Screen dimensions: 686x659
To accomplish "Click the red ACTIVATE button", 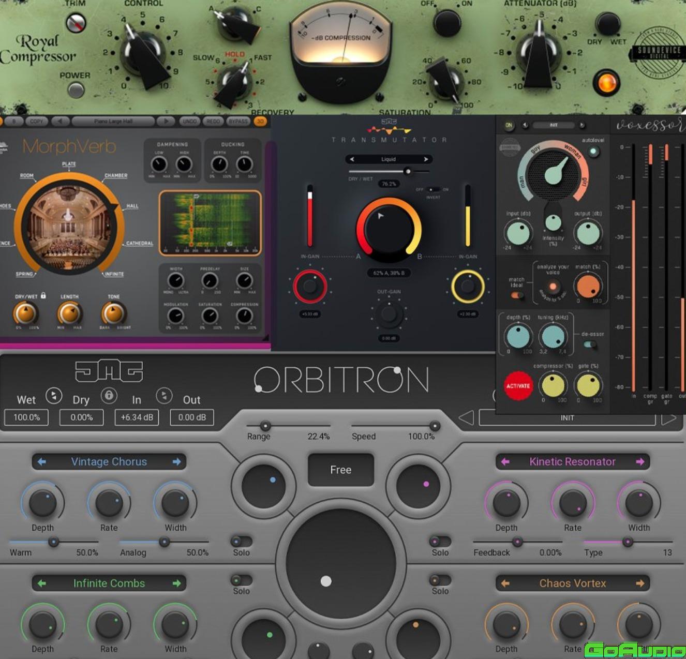I will coord(518,386).
